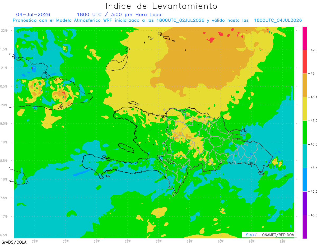The width and height of the screenshot is (317, 245).
Task: Click the longitude label '70W'
Action: click(220, 242)
